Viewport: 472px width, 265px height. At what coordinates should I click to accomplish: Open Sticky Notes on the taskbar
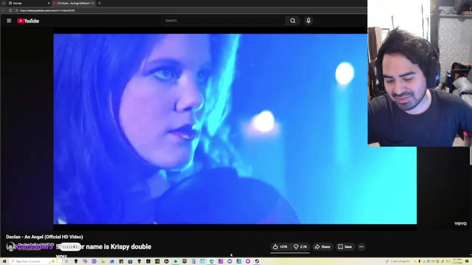click(121, 261)
